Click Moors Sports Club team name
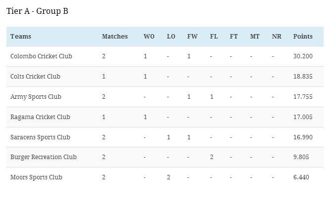Viewport: 330px width, 208px height. pyautogui.click(x=36, y=177)
